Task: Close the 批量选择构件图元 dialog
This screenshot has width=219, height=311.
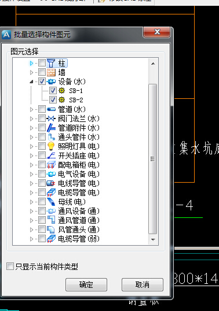Action: pos(157,32)
